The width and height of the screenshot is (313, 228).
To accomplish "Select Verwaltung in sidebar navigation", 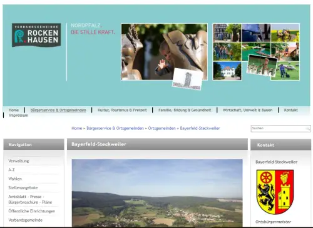I will tap(19, 161).
